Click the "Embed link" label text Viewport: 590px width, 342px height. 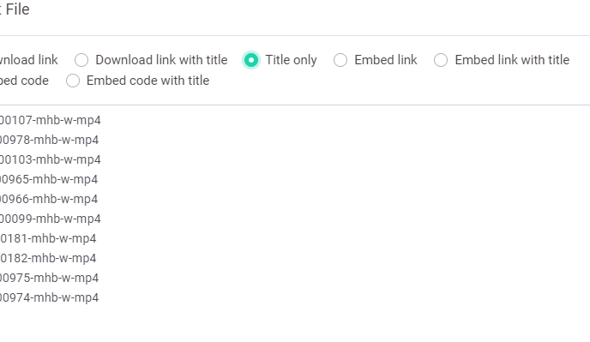click(x=386, y=60)
